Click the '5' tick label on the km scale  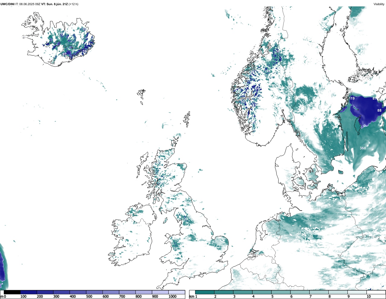[x=272, y=297]
